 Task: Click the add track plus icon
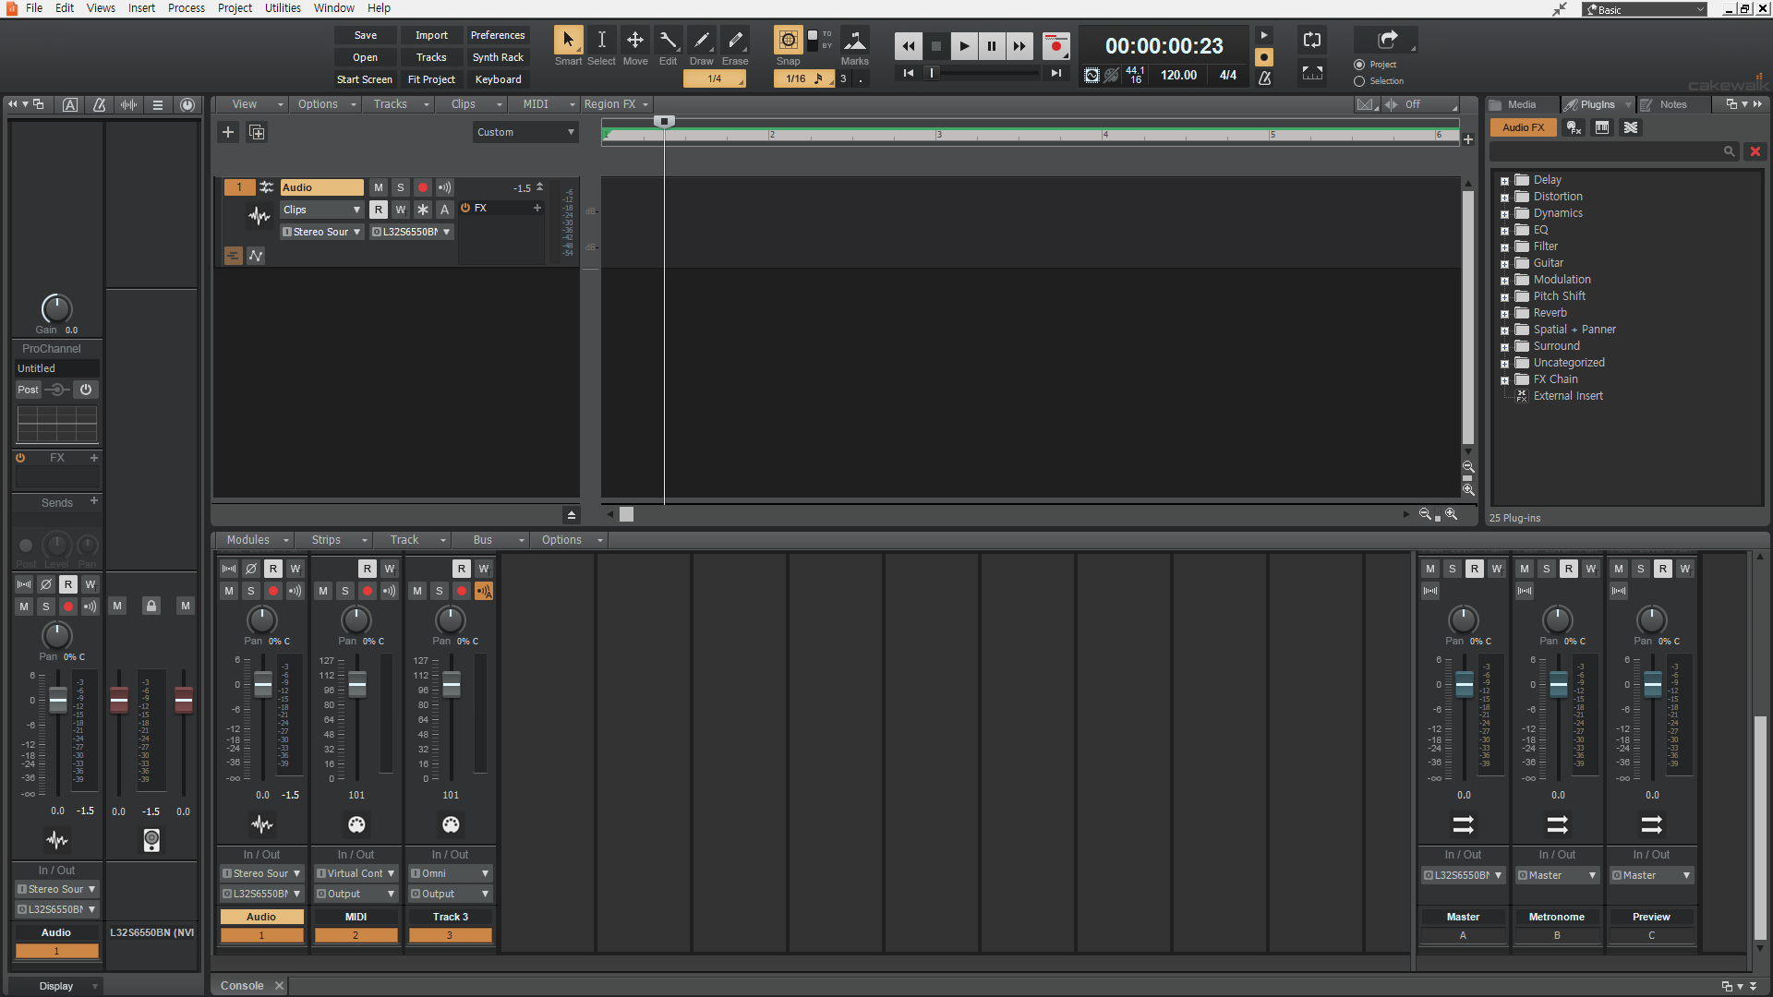(x=227, y=132)
